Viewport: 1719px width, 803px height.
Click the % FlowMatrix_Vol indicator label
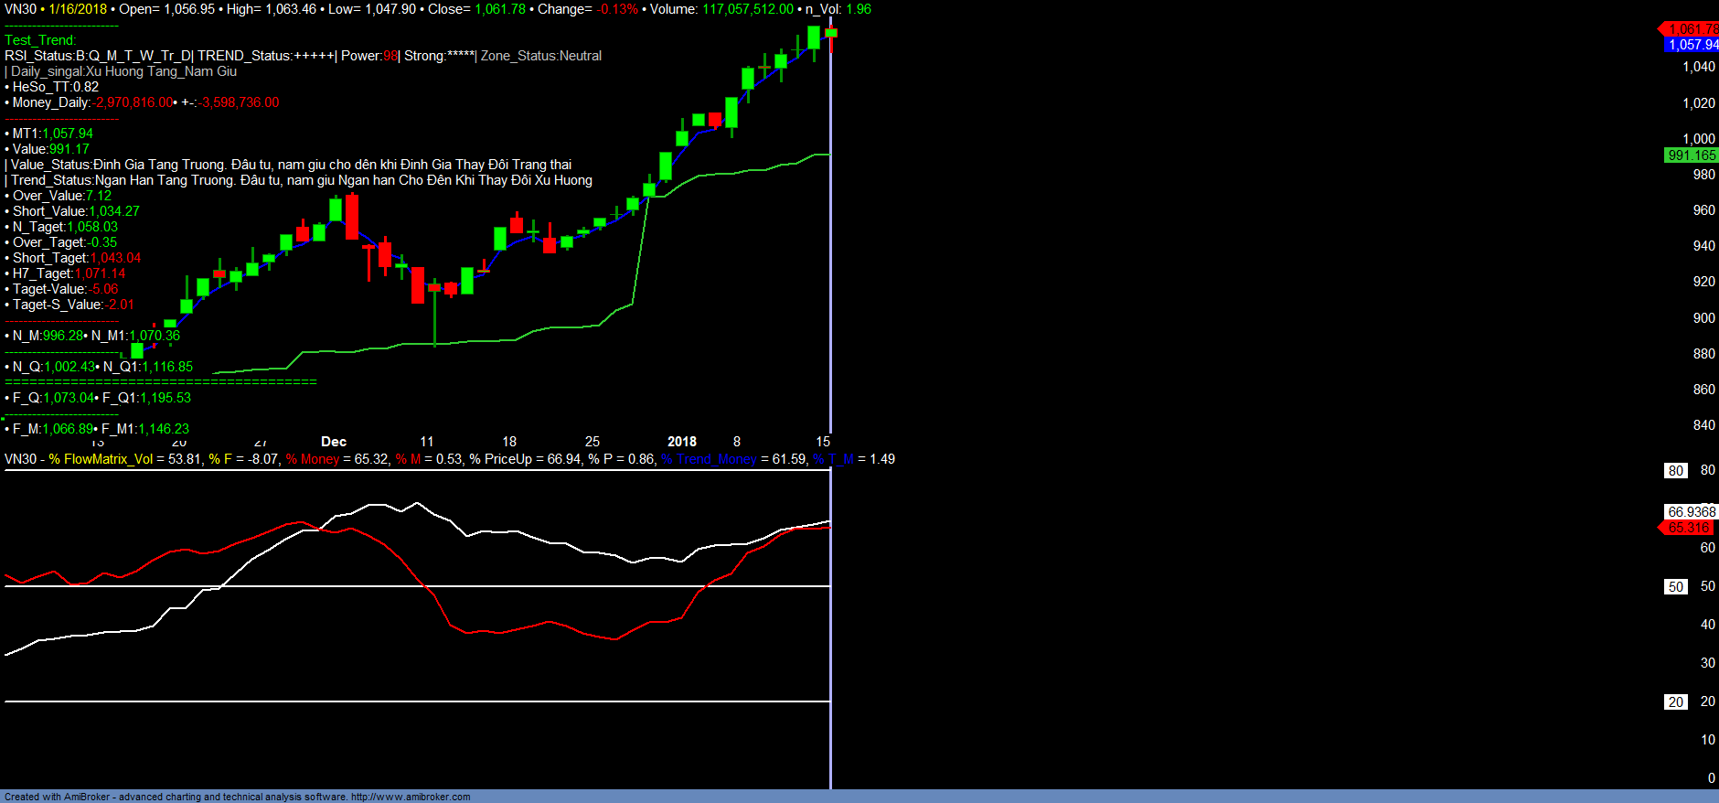click(101, 459)
